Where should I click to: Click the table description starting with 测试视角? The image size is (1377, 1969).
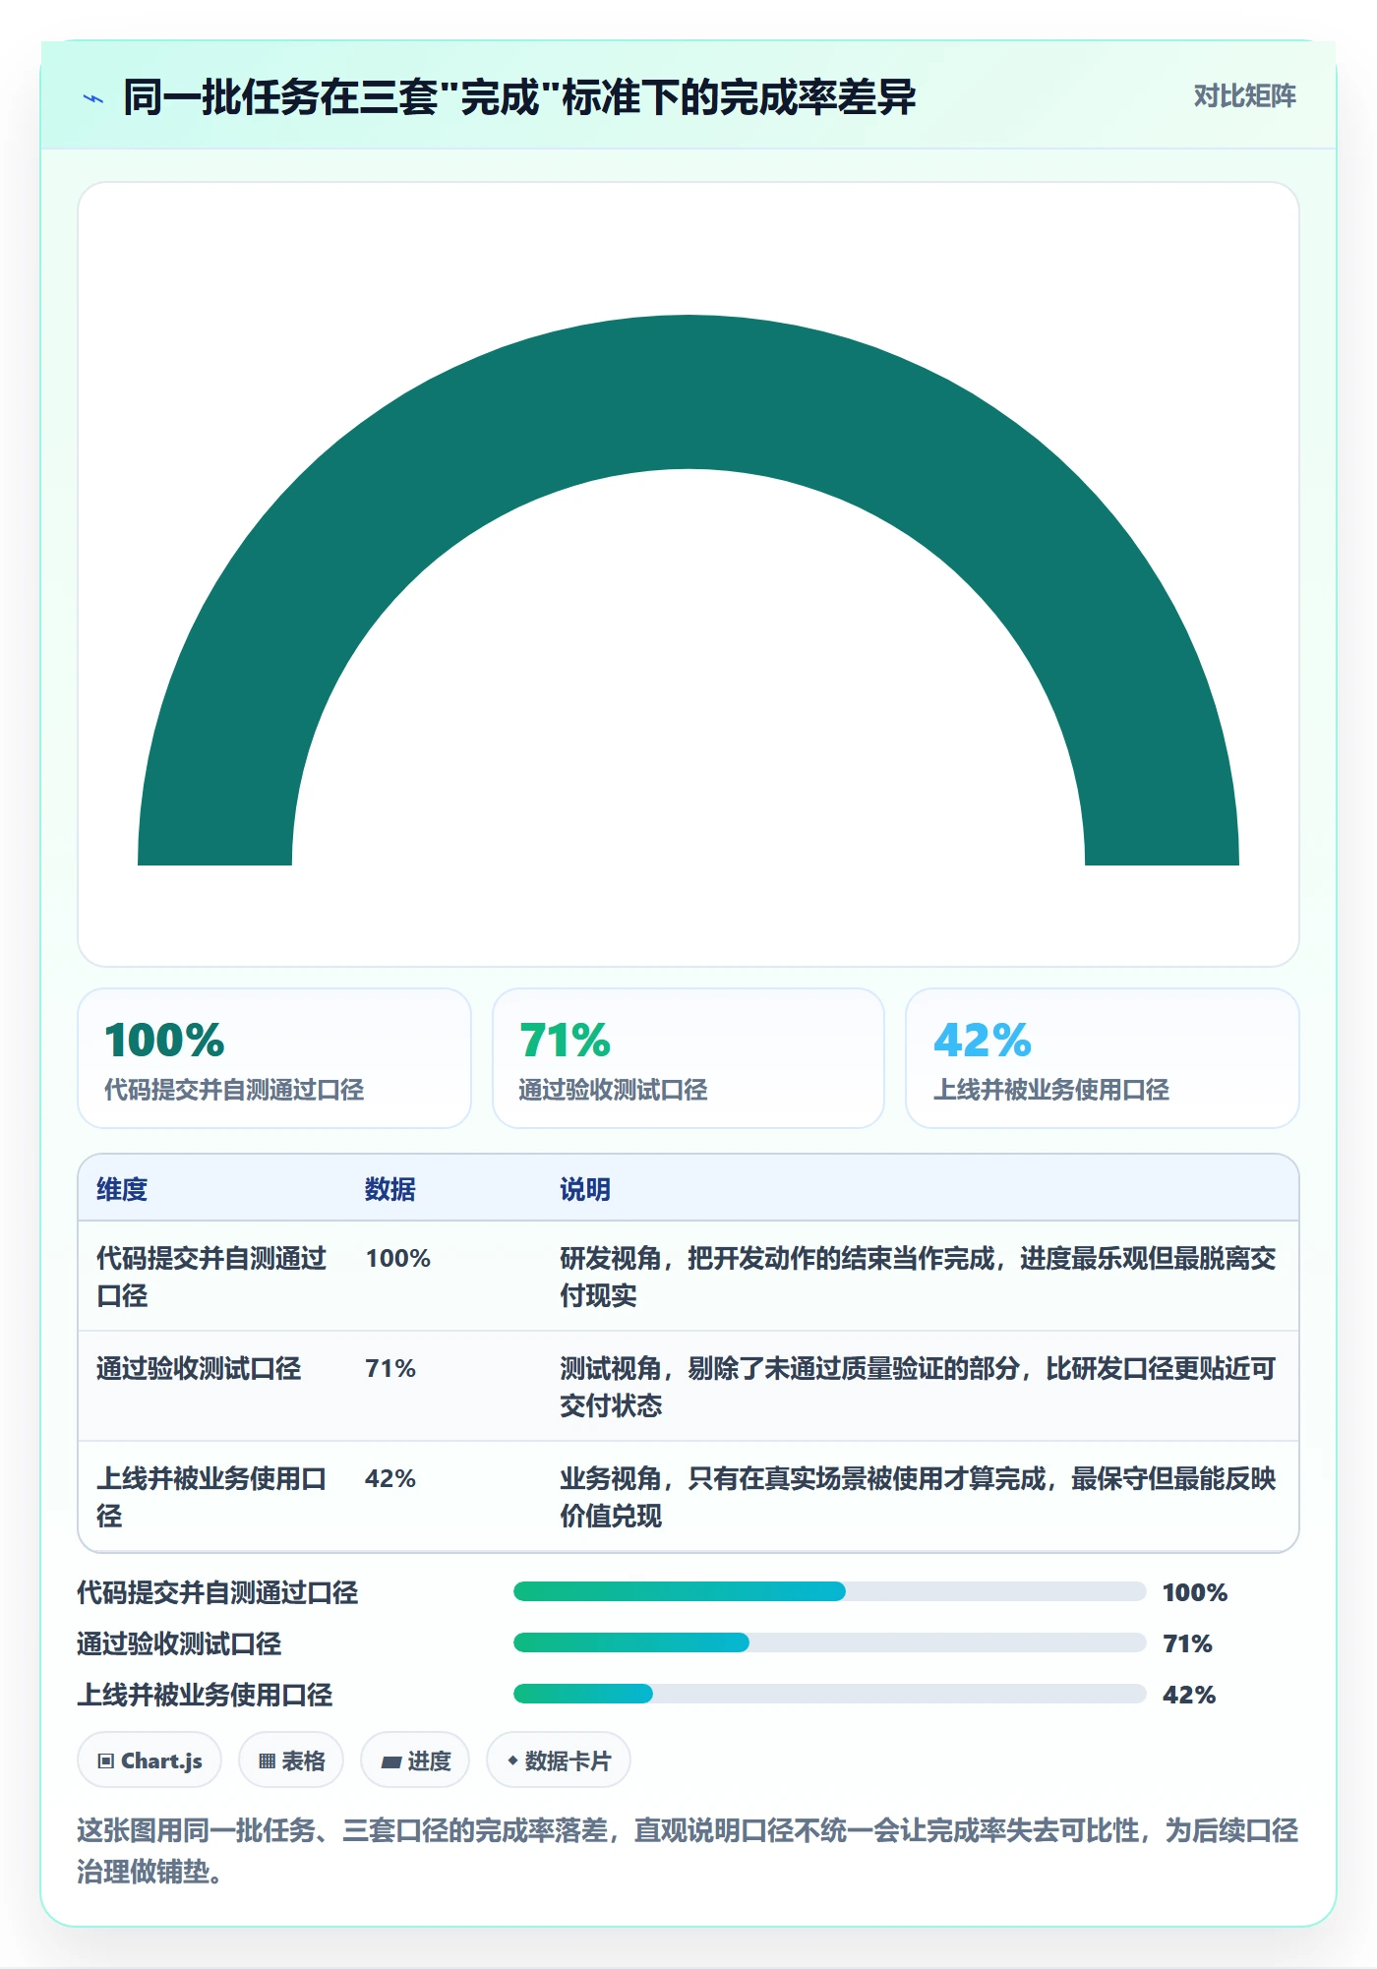[918, 1387]
